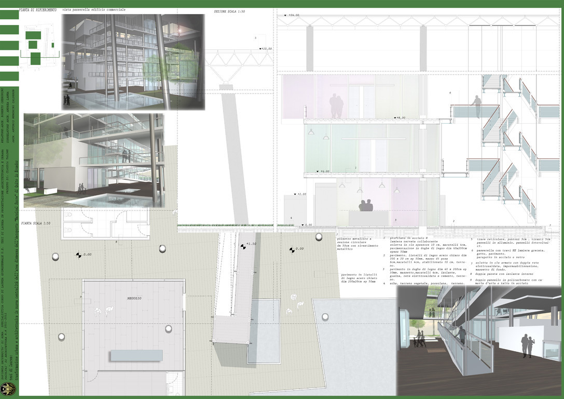
Task: Click the circular column inside the NEGOZIO room
Action: [168, 328]
